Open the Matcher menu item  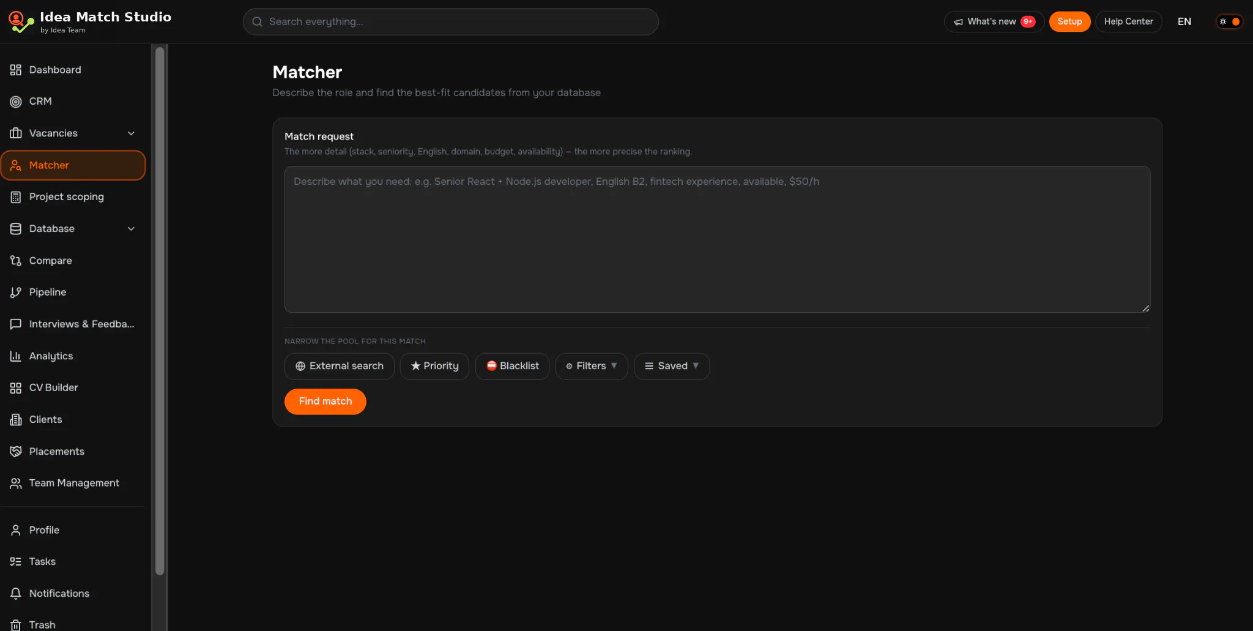point(73,165)
